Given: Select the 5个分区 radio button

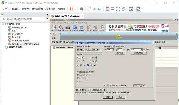Looking at the screenshot, I should 78,61.
